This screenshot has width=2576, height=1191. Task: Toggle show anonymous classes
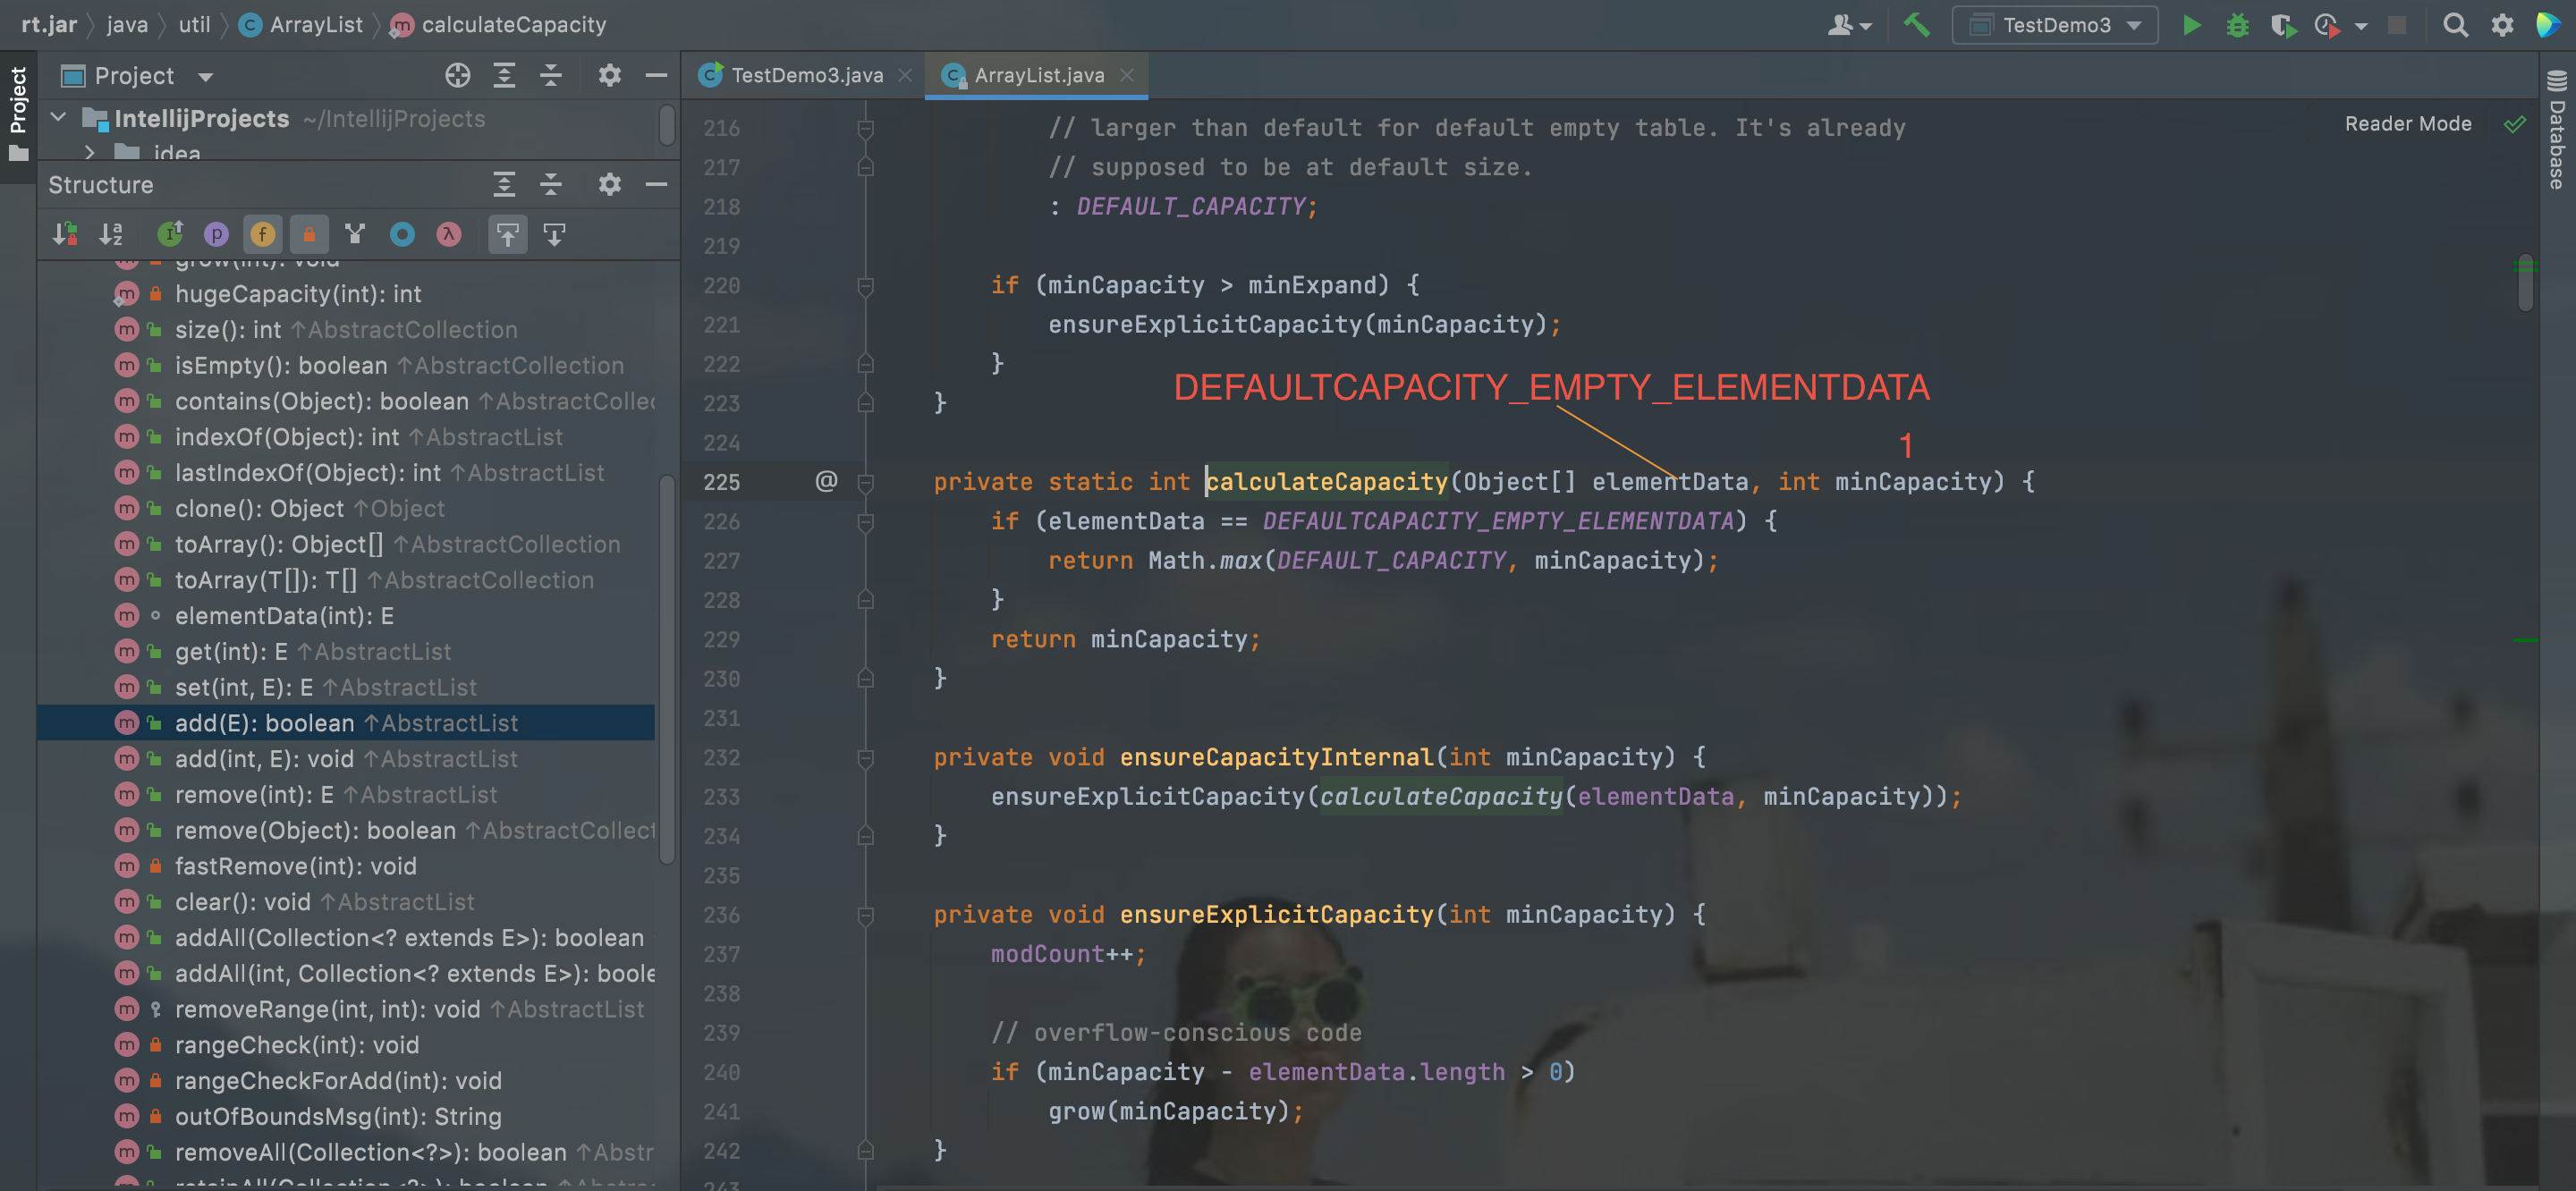[402, 234]
